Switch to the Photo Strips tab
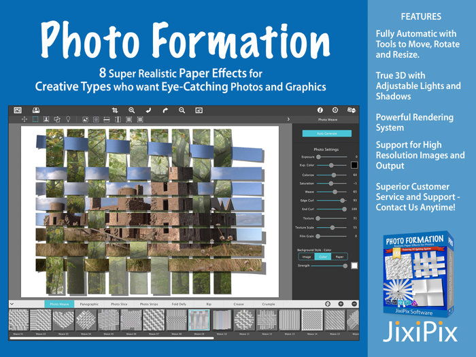Viewport: 476px width, 357px height. [149, 304]
